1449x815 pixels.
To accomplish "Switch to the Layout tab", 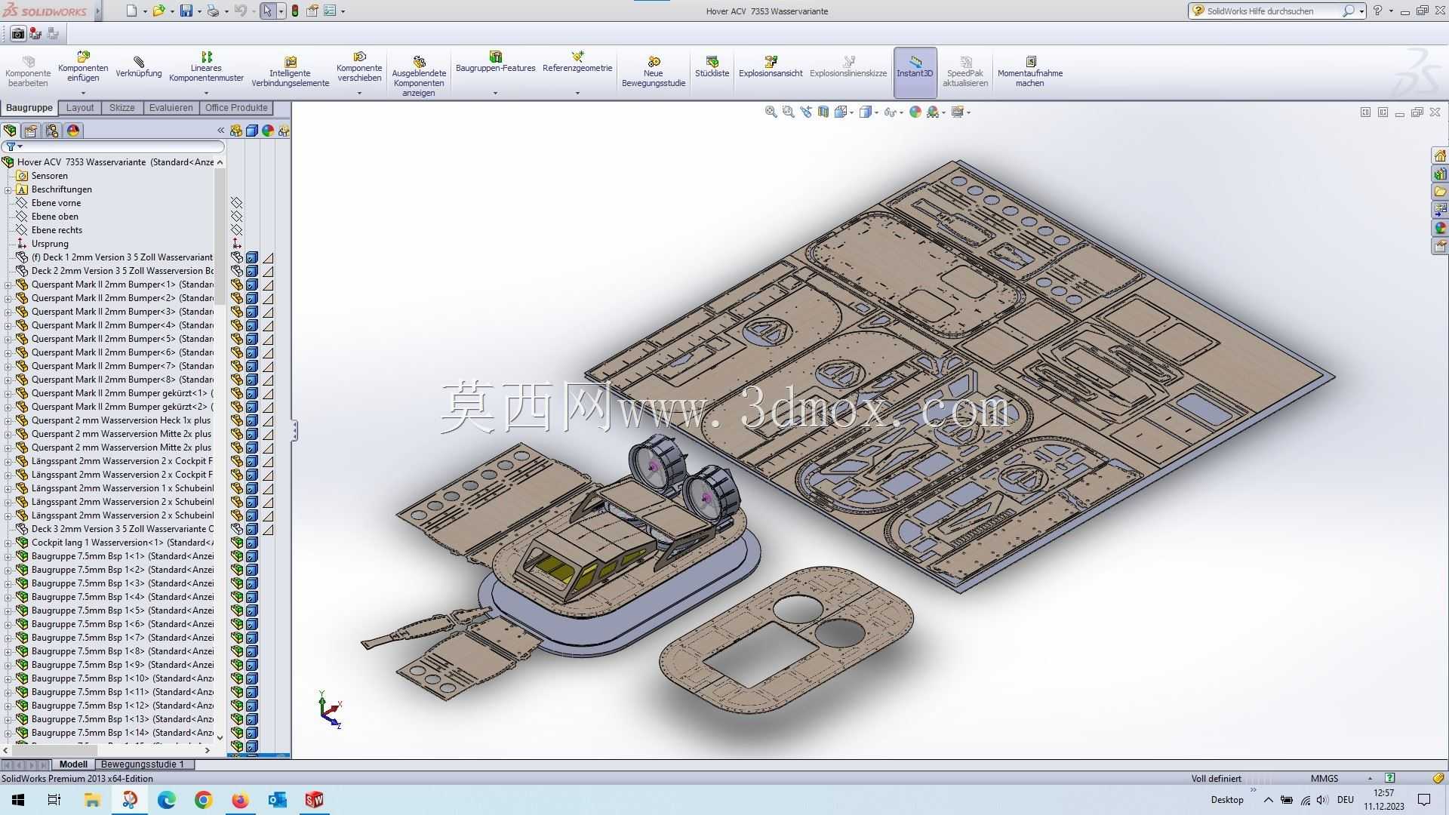I will click(x=80, y=108).
